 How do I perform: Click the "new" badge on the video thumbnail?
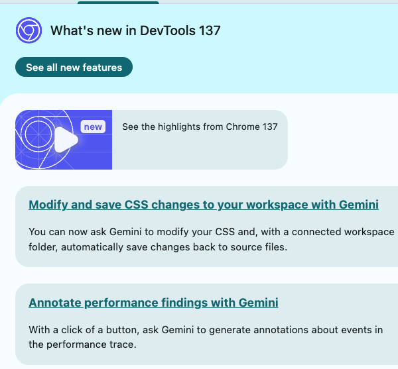(93, 127)
